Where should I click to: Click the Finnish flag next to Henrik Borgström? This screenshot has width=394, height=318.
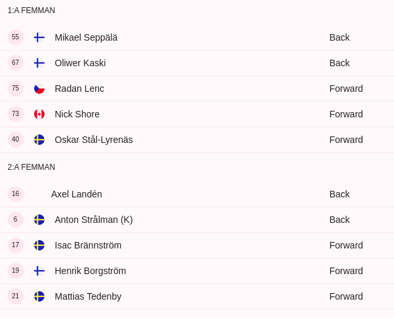pos(39,271)
